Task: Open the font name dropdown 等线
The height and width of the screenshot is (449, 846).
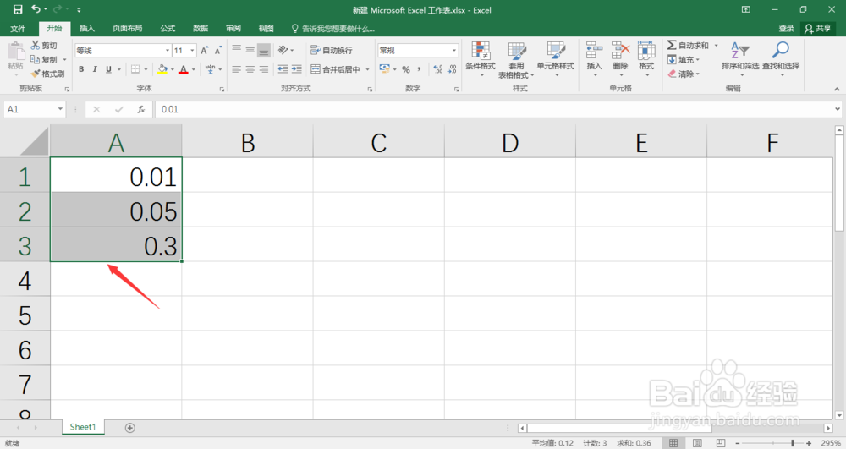Action: click(168, 50)
